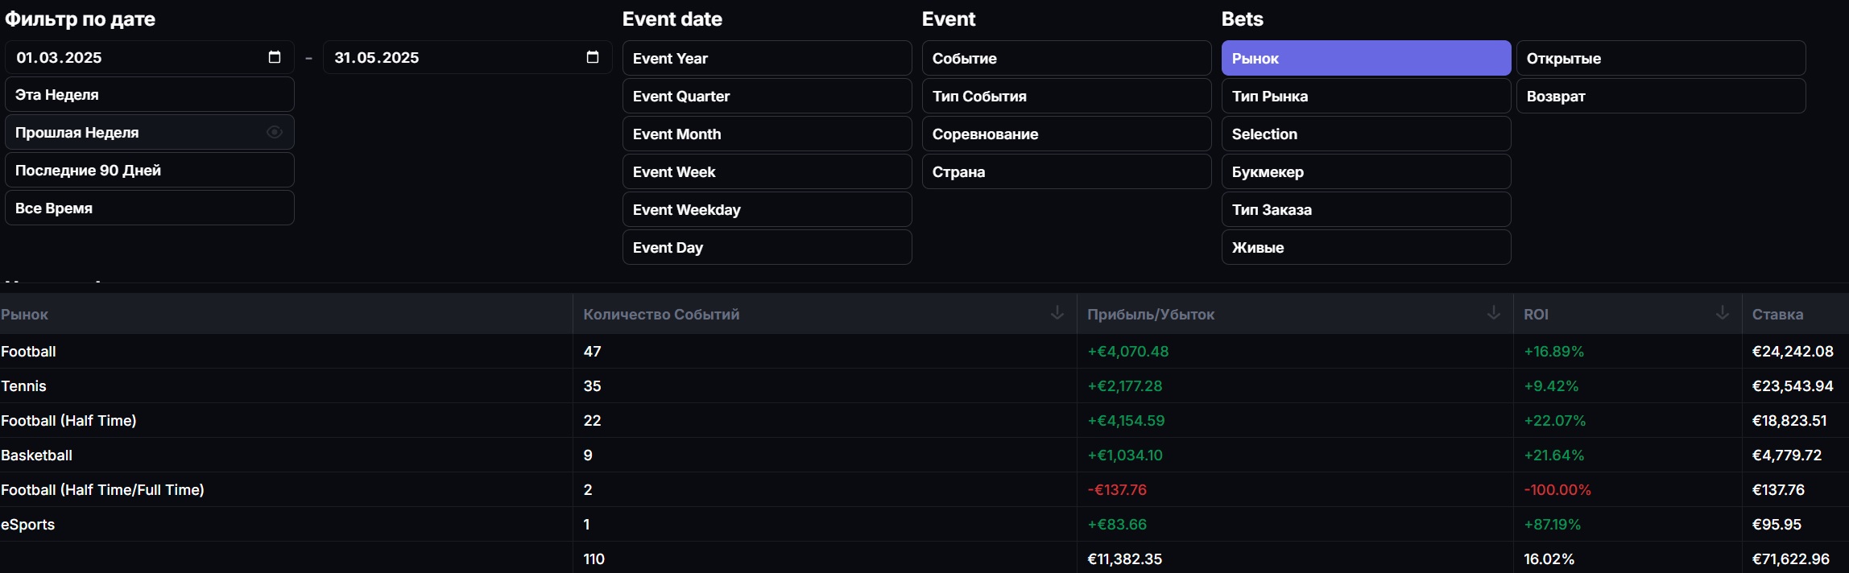This screenshot has width=1849, height=573.
Task: Choose the Последние 90 Дней preset
Action: tap(149, 170)
